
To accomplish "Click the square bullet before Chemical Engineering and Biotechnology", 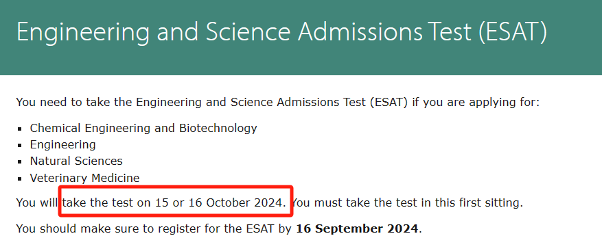I will [19, 129].
